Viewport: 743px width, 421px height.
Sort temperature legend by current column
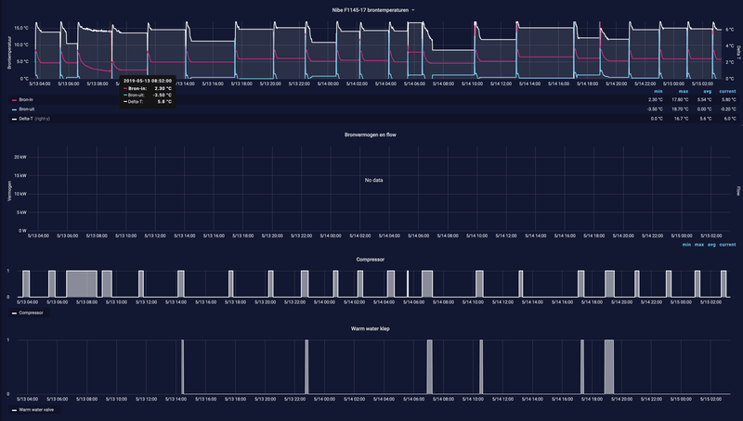(x=727, y=91)
